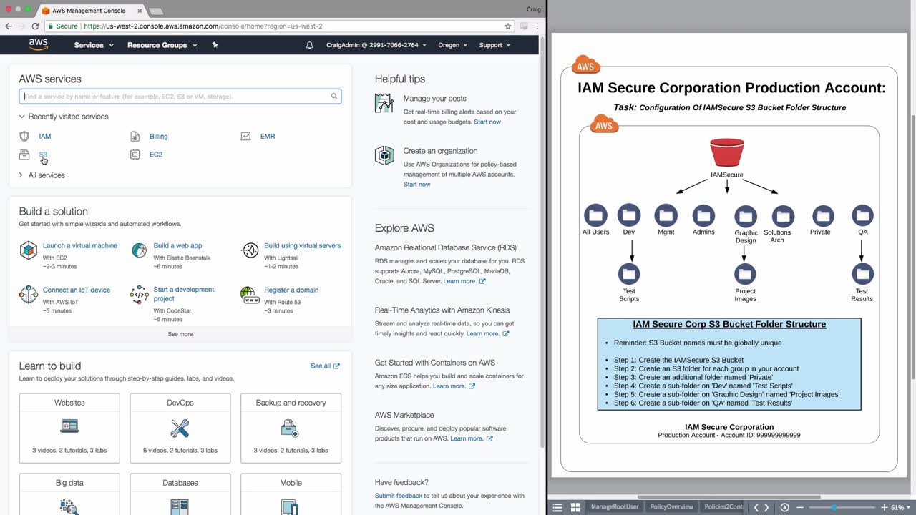Open the Launch a virtual machine link
The height and width of the screenshot is (515, 916).
[80, 245]
